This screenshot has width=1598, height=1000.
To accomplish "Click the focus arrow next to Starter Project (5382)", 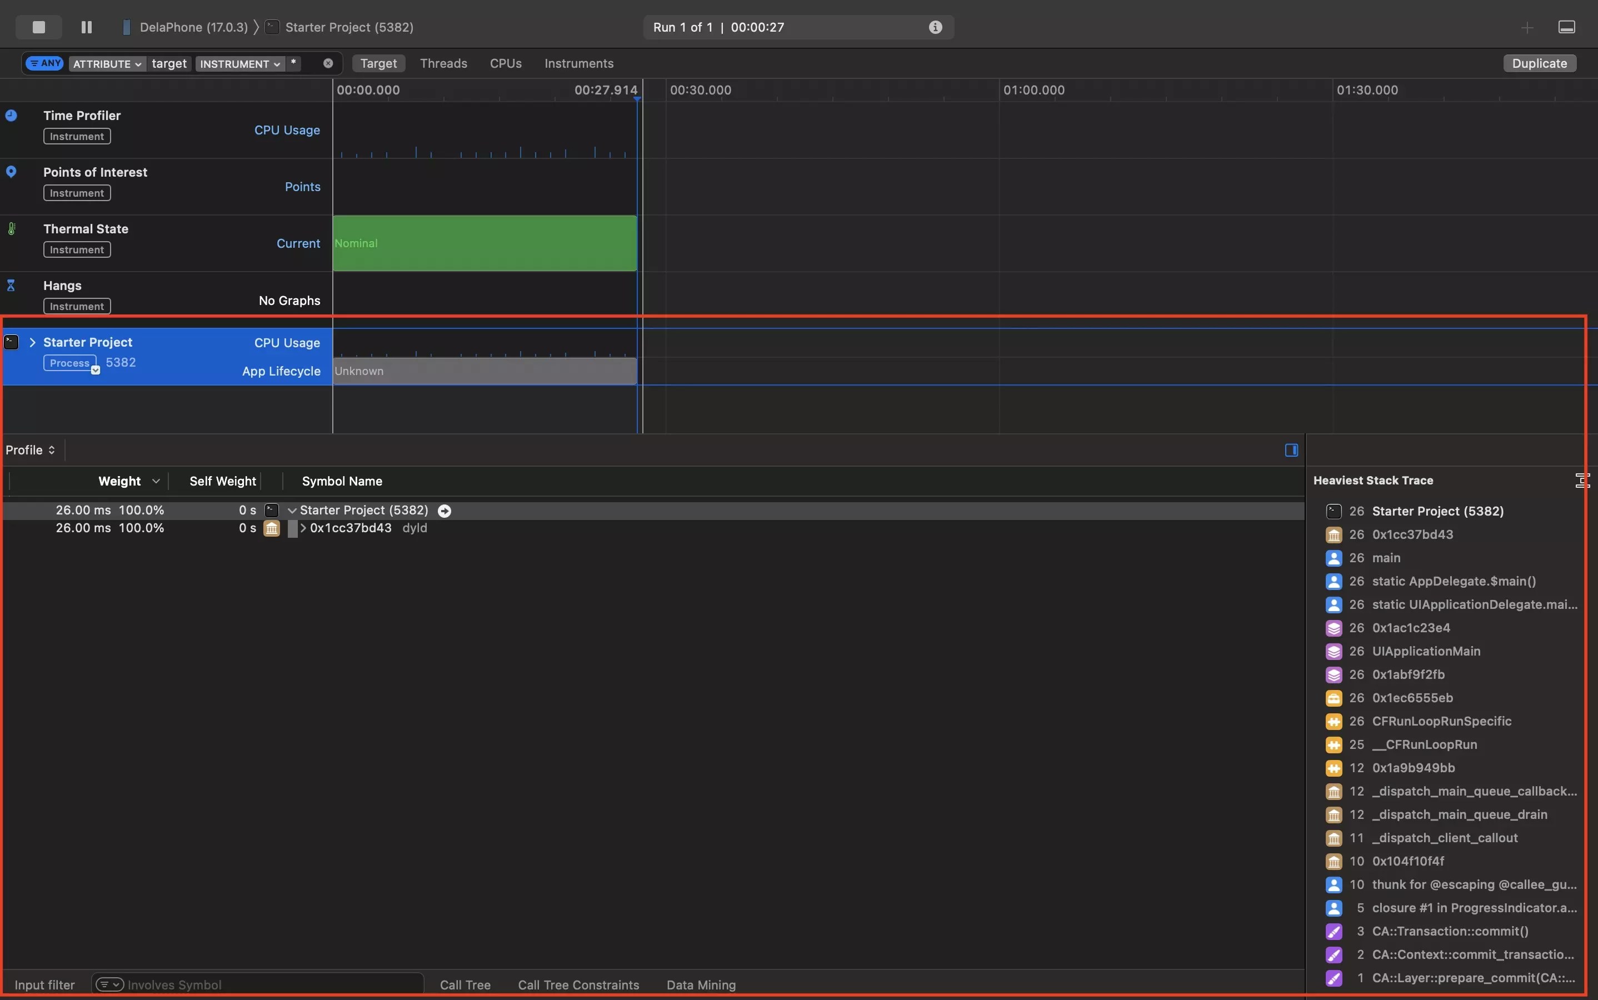I will pos(445,511).
